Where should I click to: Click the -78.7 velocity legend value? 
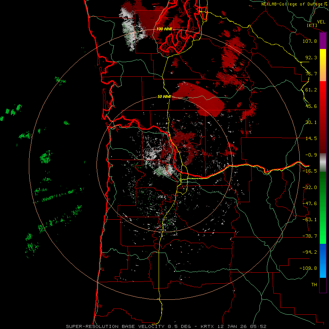pyautogui.click(x=310, y=236)
